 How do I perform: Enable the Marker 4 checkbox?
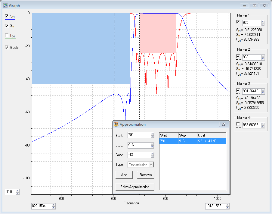point(238,124)
